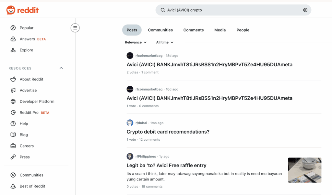The width and height of the screenshot is (332, 195).
Task: Open the Relevance sort dropdown
Action: [x=136, y=42]
